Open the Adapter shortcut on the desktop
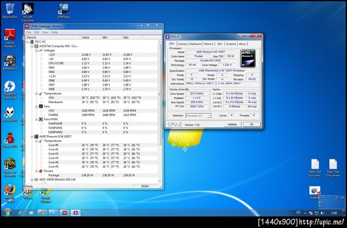Viewport: 347px width, 228px height. (315, 193)
